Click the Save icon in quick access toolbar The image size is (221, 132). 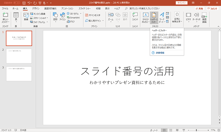(x=24, y=3)
